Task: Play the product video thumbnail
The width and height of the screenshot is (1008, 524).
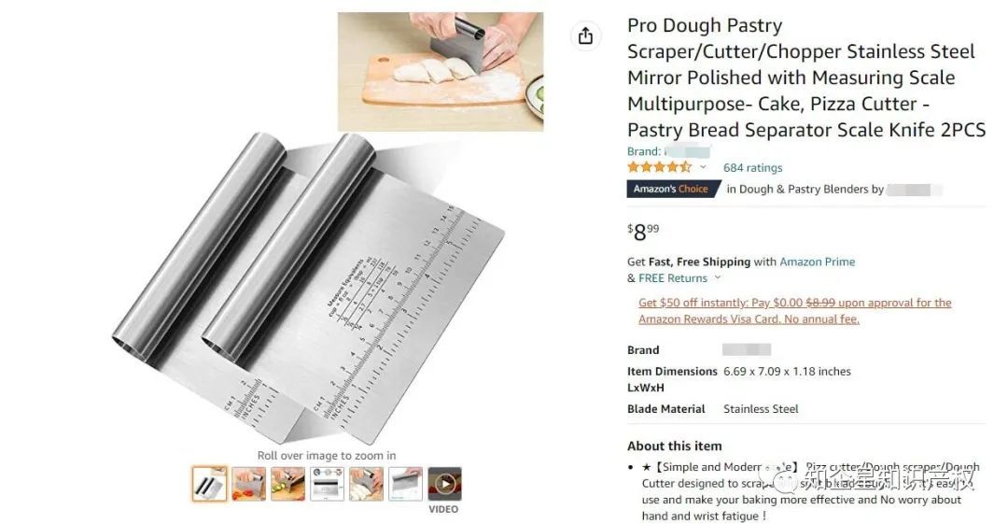Action: 445,484
